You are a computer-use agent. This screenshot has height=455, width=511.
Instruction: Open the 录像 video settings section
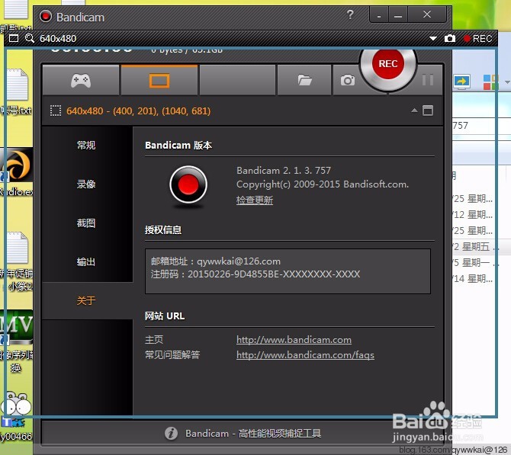[86, 184]
